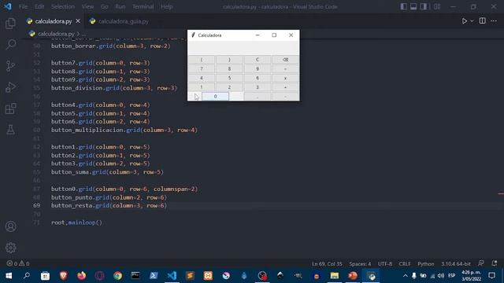Expand the run options dropdown arrow
The image size is (504, 283).
coord(472,21)
